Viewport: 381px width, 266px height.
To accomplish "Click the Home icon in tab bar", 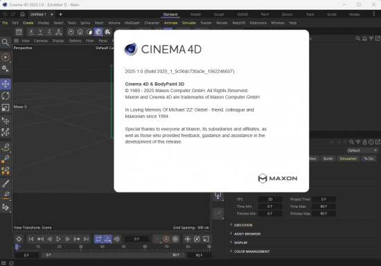I will (22, 15).
